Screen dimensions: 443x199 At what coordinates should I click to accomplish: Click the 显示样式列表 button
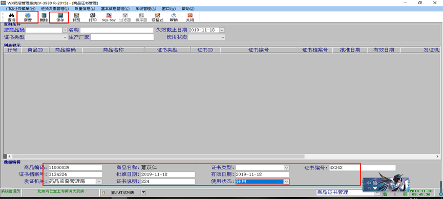[x=123, y=192]
